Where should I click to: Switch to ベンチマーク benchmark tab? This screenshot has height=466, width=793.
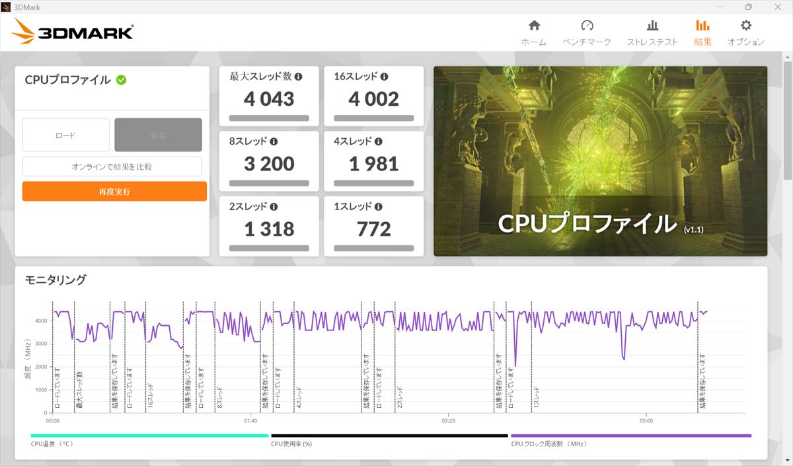click(x=587, y=32)
